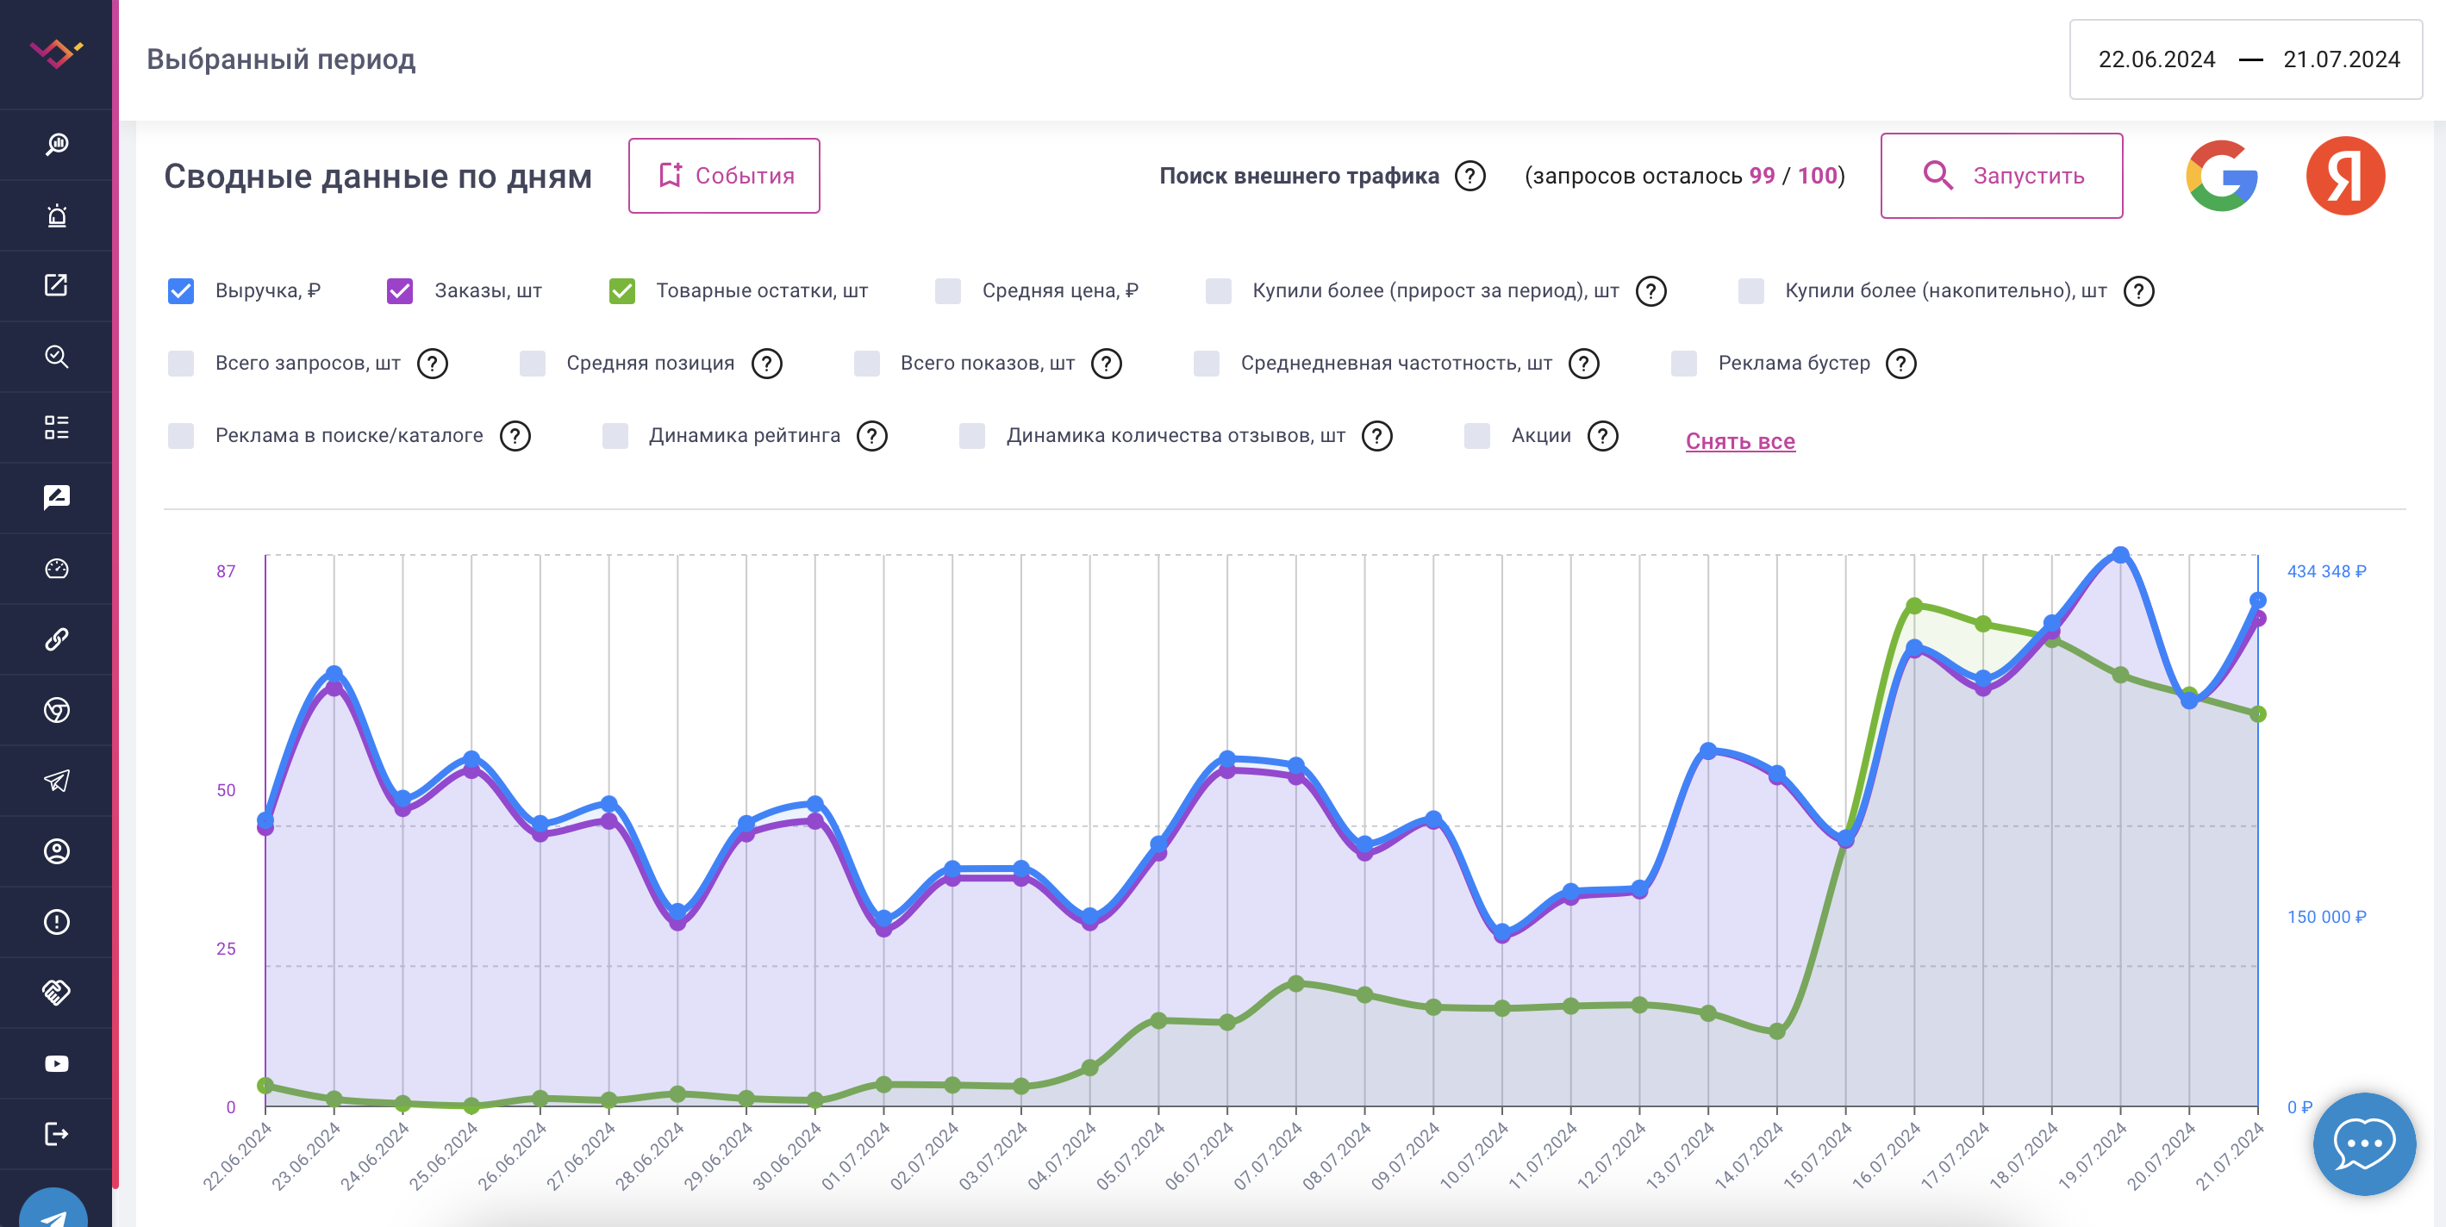
Task: Click the 150 000 ₽ axis label
Action: pos(2326,918)
